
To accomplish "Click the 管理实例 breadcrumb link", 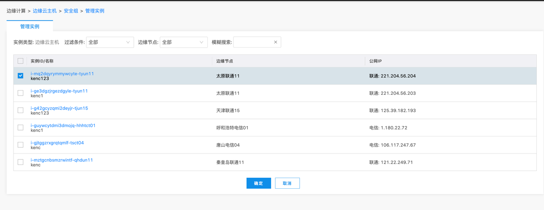I will click(x=95, y=11).
